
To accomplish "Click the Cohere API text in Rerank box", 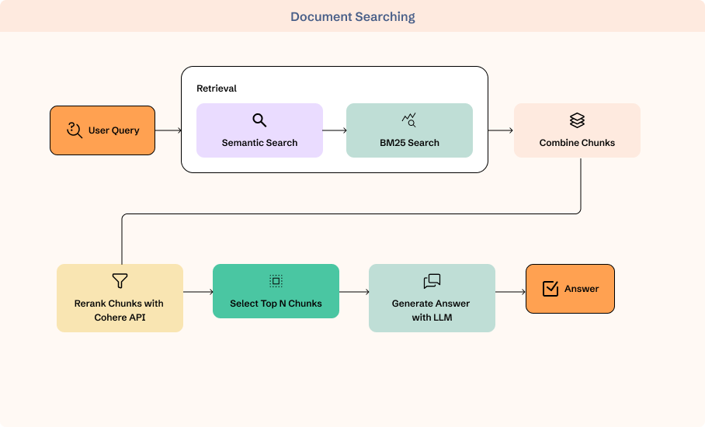I will click(120, 318).
